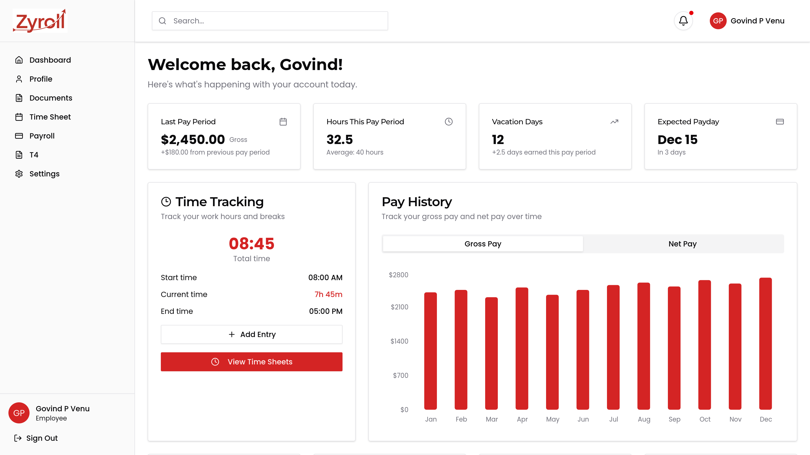Click the View Time Sheets button
Screen dimensions: 810x455
251,362
